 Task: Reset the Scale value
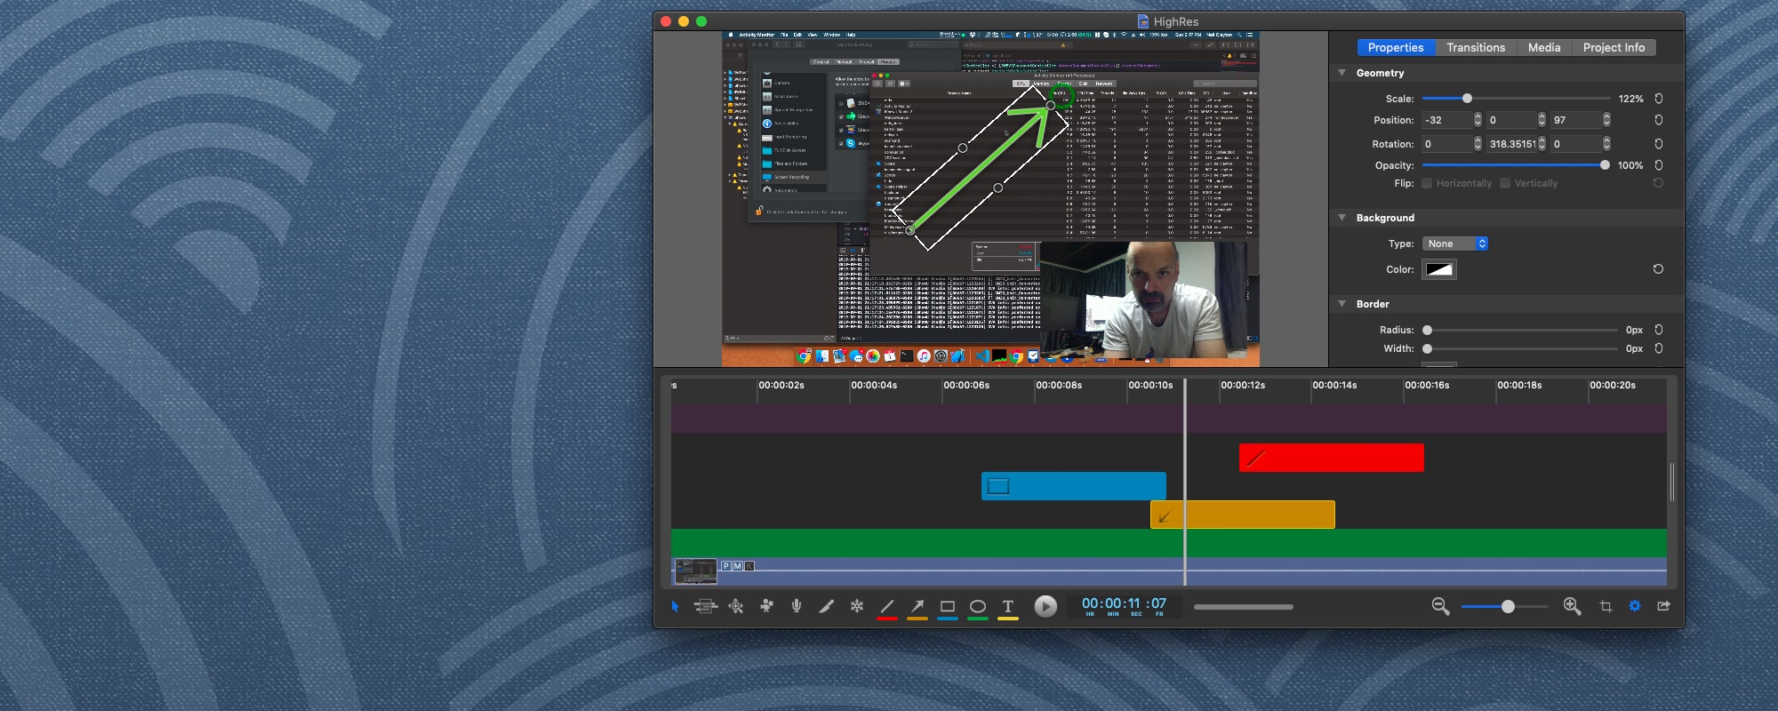click(1658, 99)
